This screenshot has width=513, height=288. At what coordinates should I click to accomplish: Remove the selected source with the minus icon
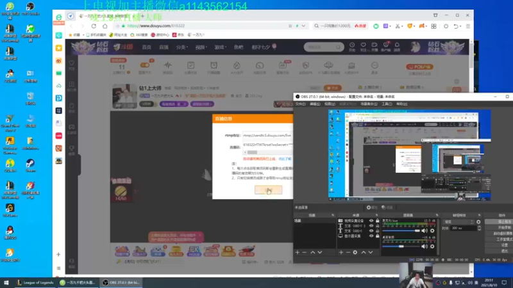(x=348, y=252)
